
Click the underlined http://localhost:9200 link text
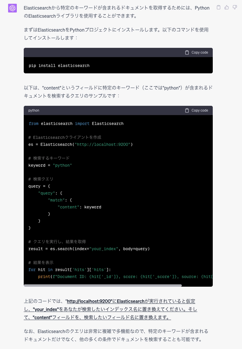point(89,301)
